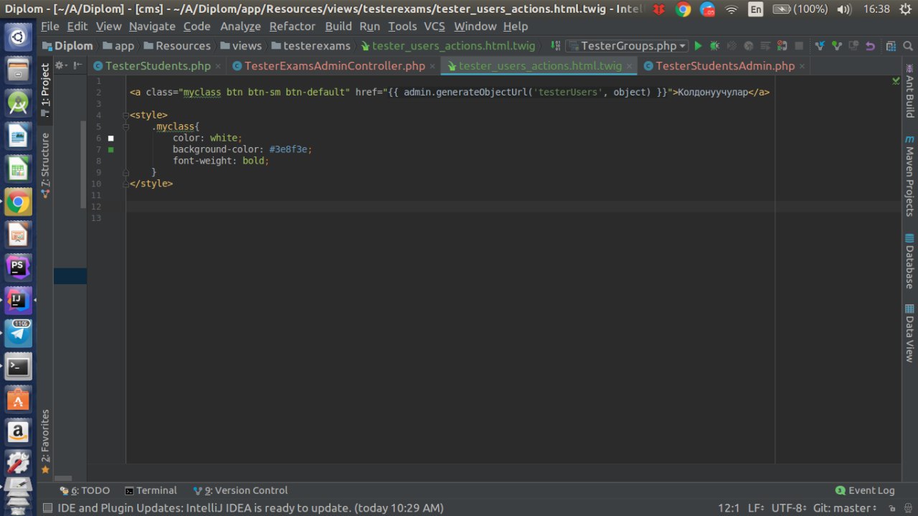Viewport: 918px width, 516px height.
Task: Click the hide project panel icon
Action: pyautogui.click(x=77, y=65)
